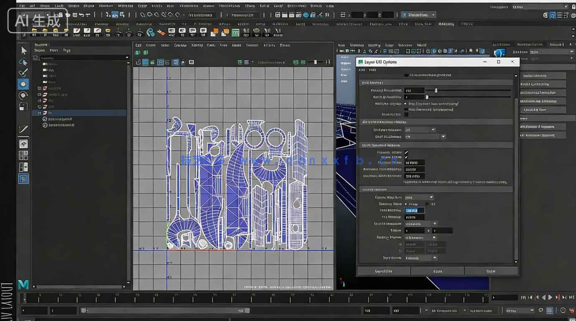Click the rightmost Close button at dialog bottom

click(x=491, y=271)
